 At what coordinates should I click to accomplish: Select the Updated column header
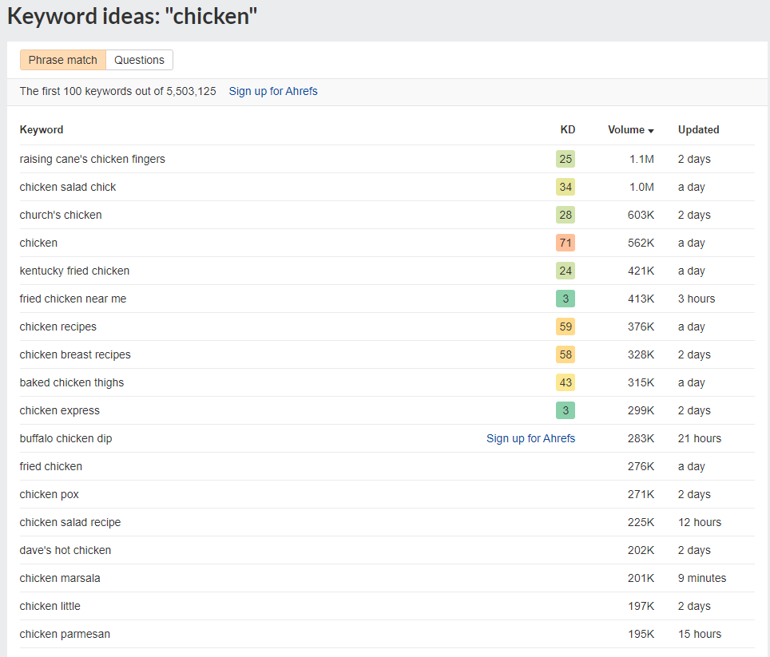tap(698, 130)
